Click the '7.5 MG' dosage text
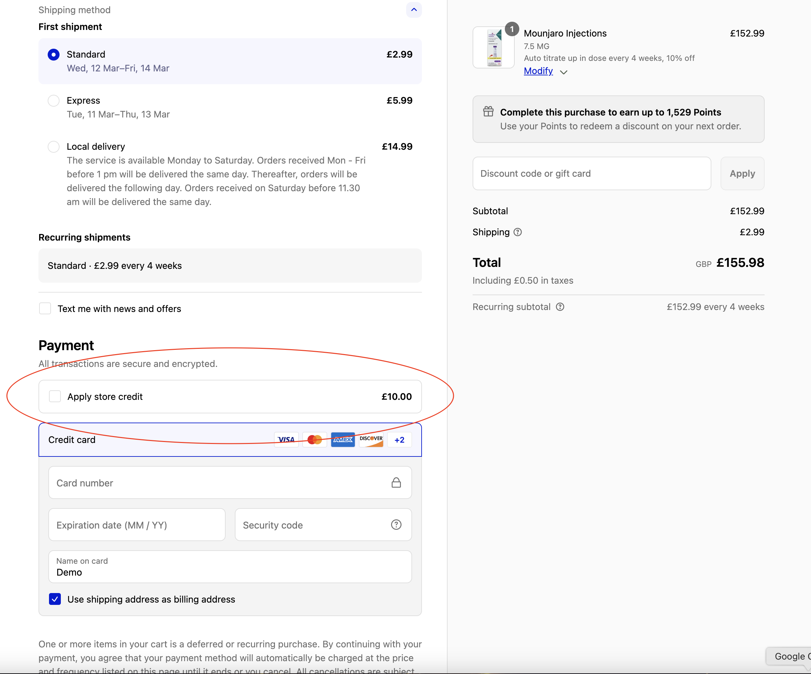811x674 pixels. [536, 46]
